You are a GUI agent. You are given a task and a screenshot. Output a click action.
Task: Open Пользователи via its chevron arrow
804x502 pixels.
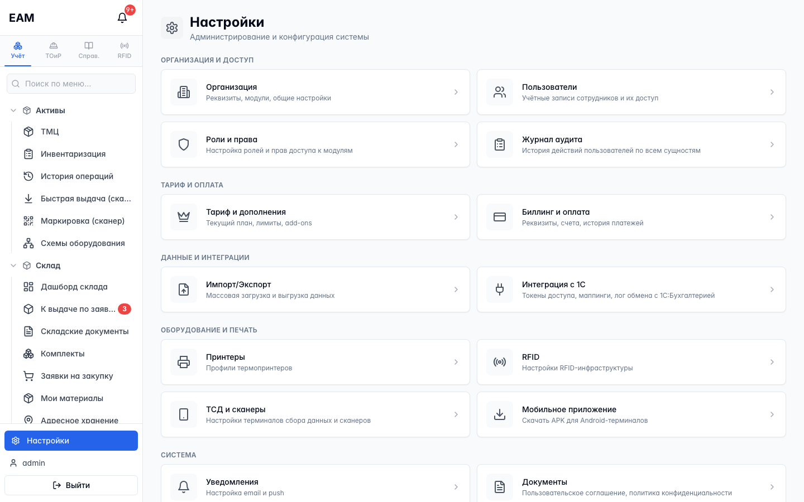tap(772, 92)
